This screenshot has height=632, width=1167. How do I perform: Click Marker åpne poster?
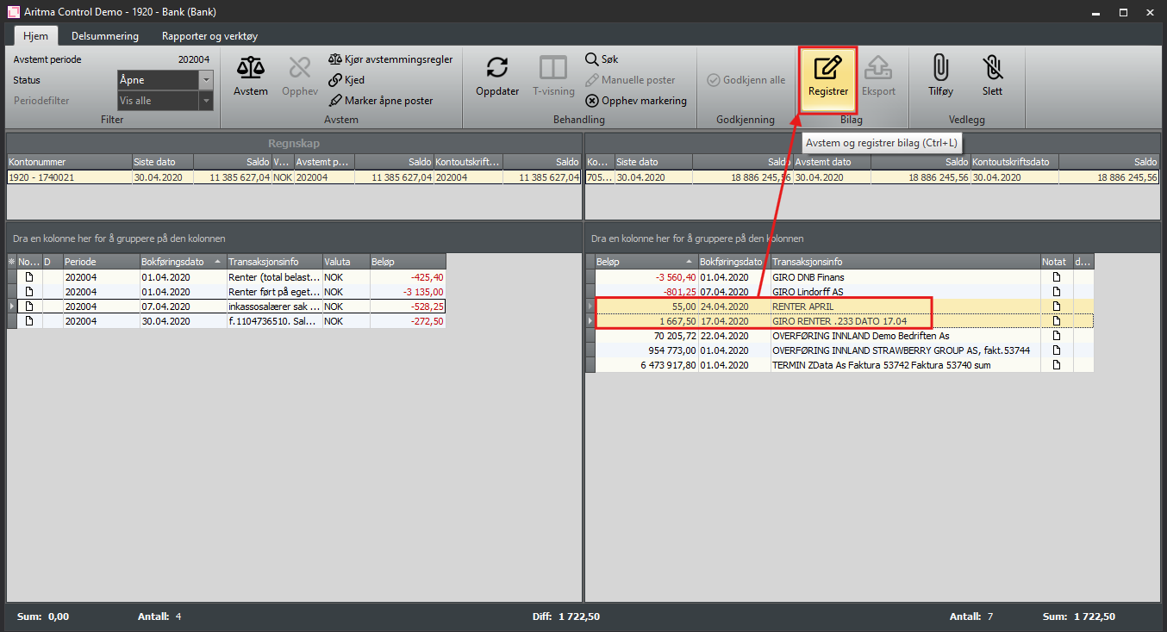coord(380,101)
